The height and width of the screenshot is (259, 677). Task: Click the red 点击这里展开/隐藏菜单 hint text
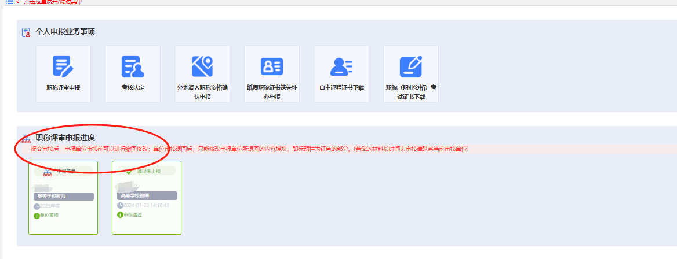click(x=48, y=2)
